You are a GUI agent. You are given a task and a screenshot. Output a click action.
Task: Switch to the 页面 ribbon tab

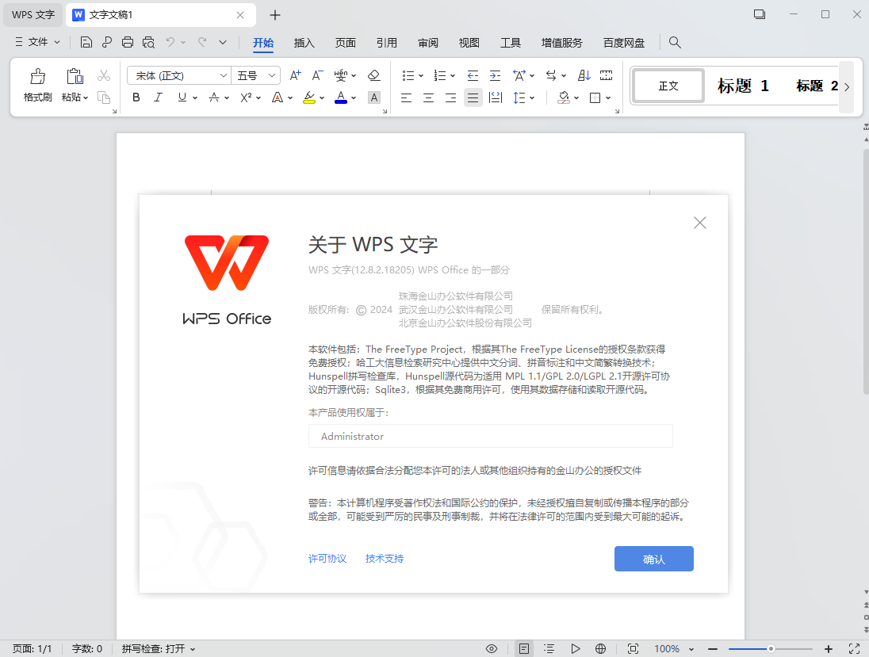click(x=345, y=43)
